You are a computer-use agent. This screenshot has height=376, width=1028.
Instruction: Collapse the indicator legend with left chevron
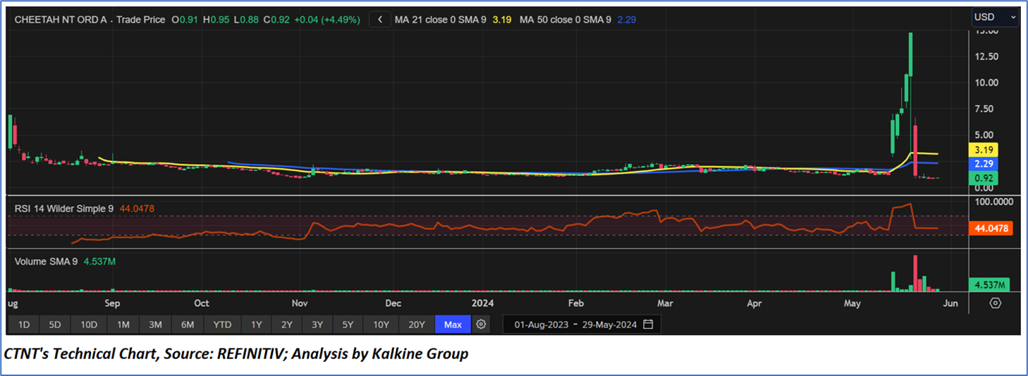(x=380, y=20)
